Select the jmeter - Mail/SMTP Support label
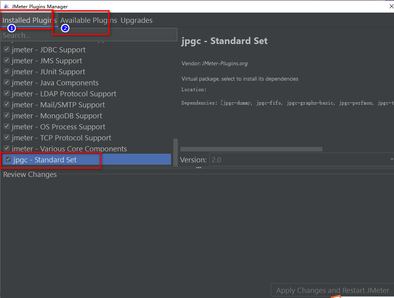The image size is (394, 298). pos(58,105)
